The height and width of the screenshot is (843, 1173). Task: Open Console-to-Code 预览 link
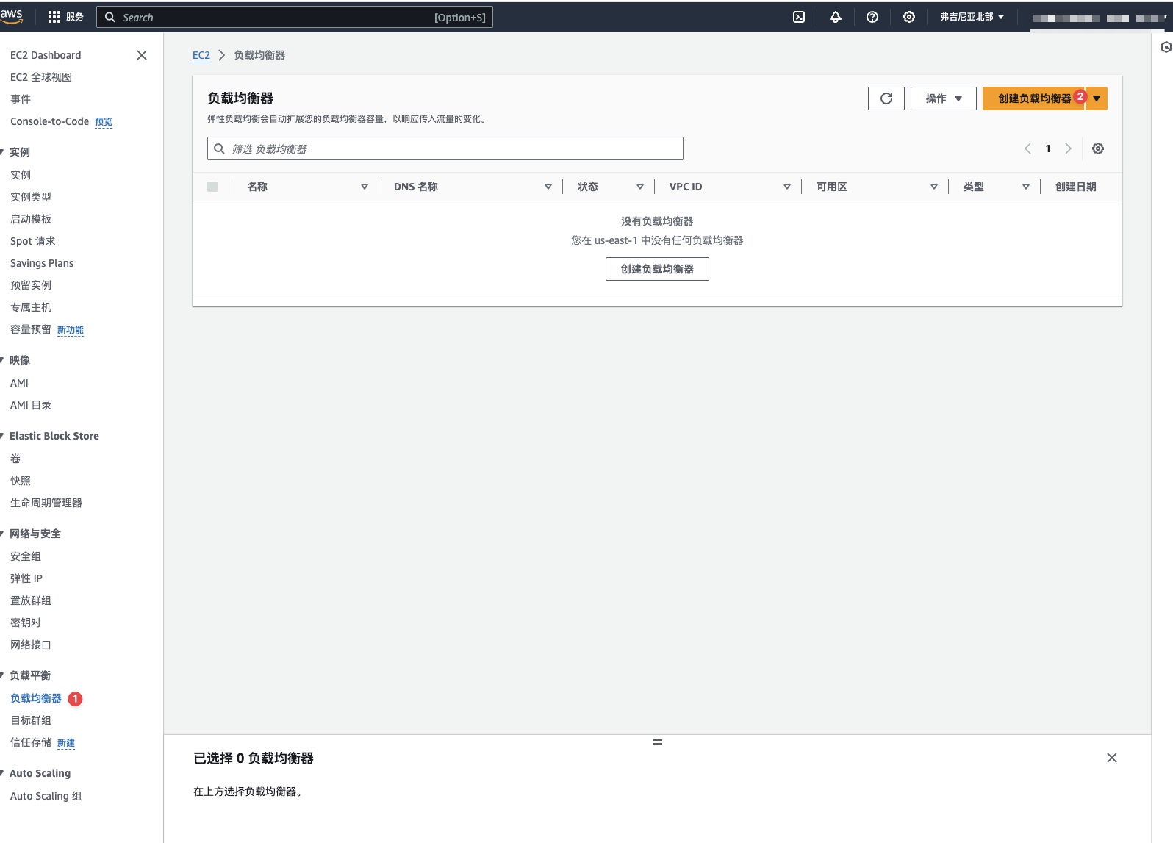click(104, 122)
